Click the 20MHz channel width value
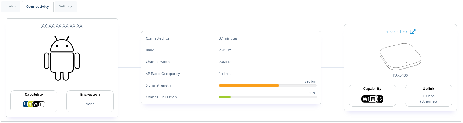This screenshot has height=123, width=463. pyautogui.click(x=224, y=62)
